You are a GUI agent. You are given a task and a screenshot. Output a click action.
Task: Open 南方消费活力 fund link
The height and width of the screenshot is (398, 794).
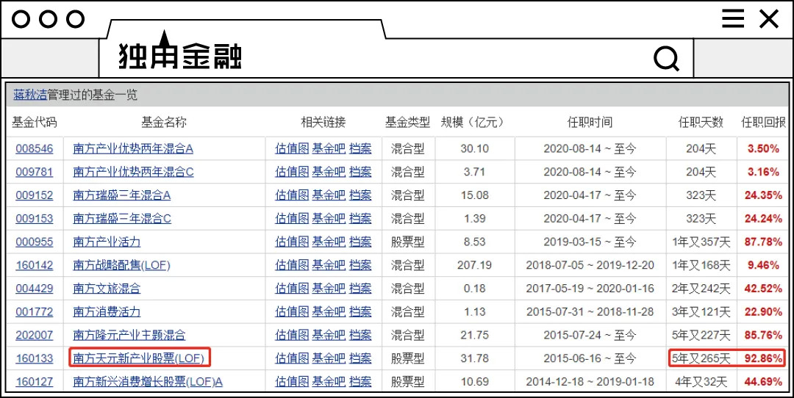point(107,312)
